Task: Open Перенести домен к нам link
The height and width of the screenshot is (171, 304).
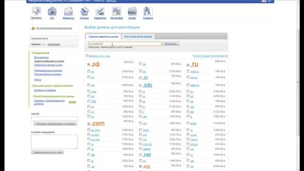Action: [48, 65]
